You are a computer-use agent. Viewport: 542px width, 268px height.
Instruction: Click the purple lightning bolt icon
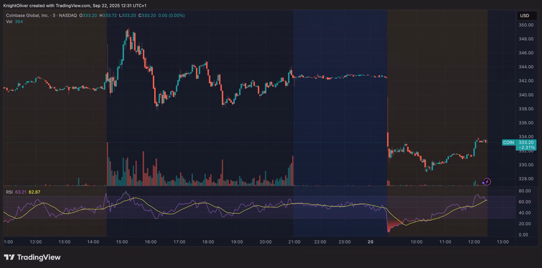click(487, 181)
